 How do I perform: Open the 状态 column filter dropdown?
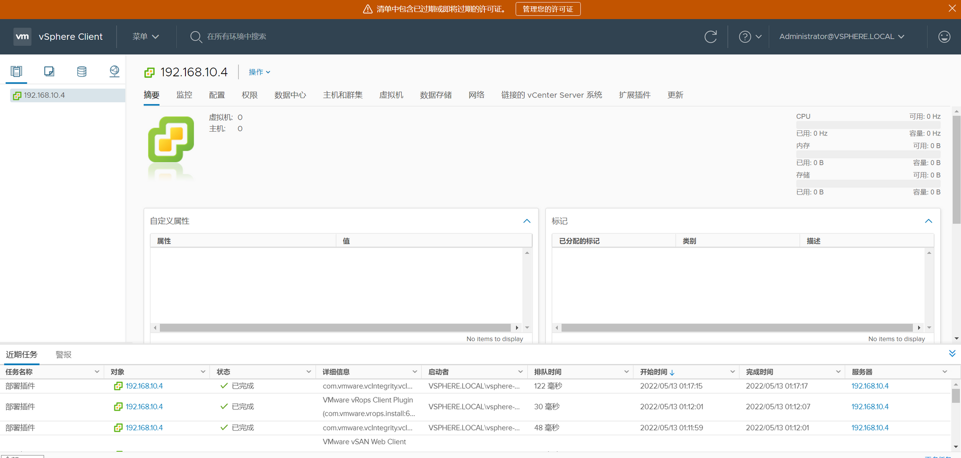click(308, 372)
